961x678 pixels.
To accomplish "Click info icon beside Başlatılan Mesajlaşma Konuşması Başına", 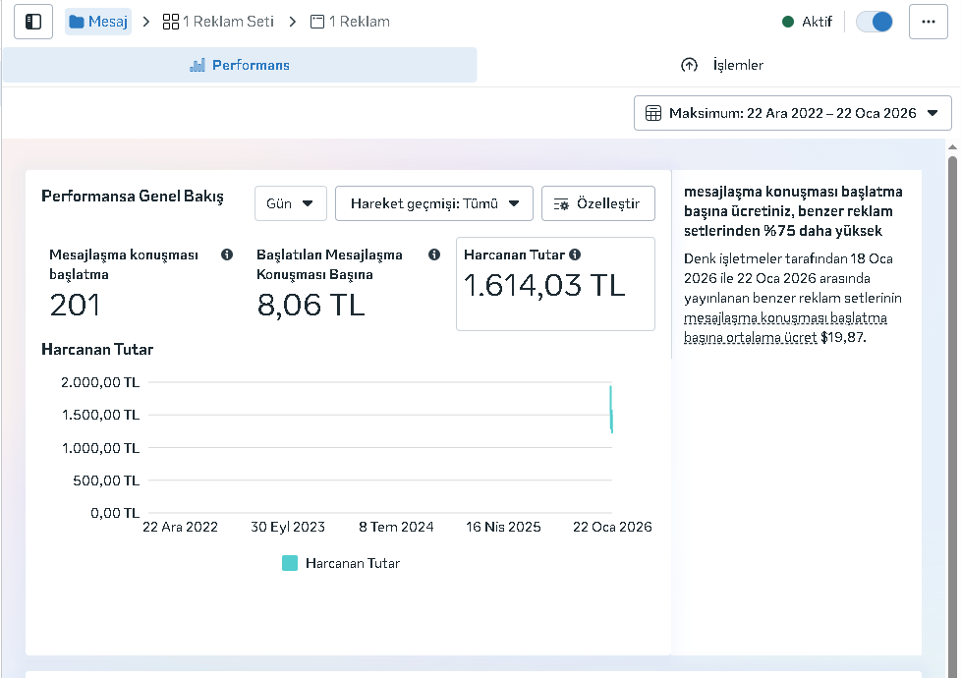I will (x=434, y=254).
